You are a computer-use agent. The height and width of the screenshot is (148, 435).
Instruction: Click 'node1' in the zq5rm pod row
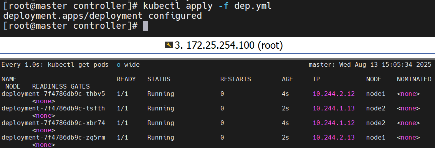point(375,138)
